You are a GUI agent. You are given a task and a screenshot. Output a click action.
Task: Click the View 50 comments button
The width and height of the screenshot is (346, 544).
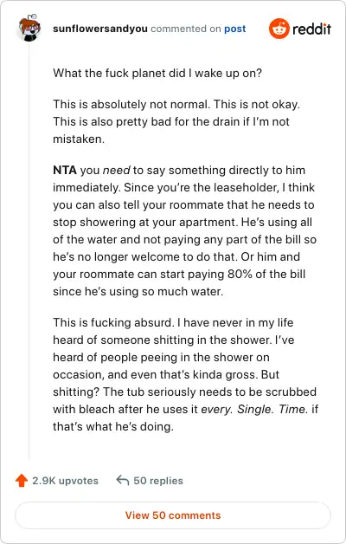click(x=173, y=515)
